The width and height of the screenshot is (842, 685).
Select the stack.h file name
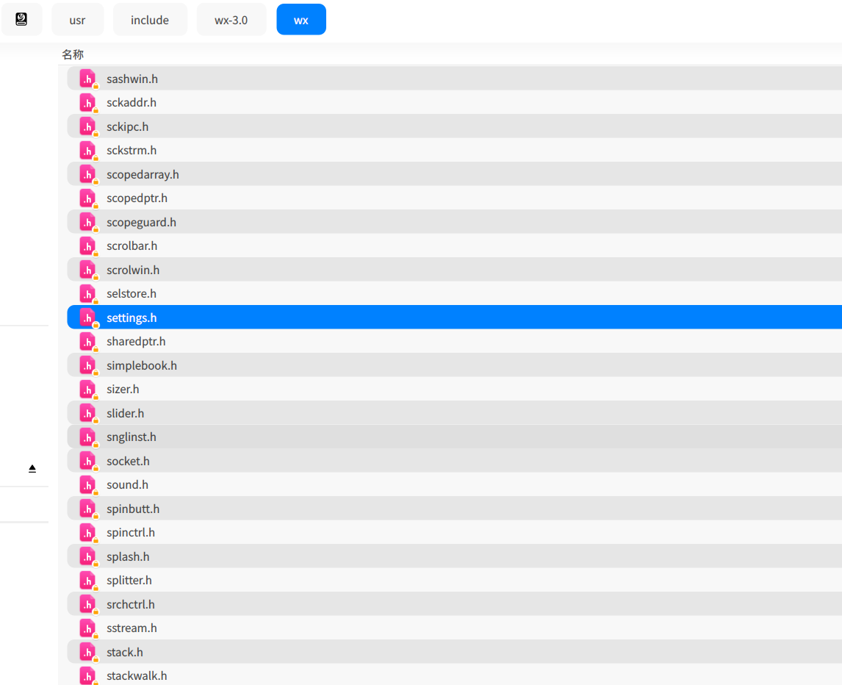(x=125, y=653)
